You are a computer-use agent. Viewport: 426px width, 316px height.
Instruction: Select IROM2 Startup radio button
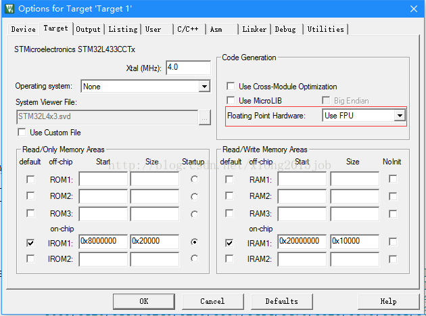194,258
